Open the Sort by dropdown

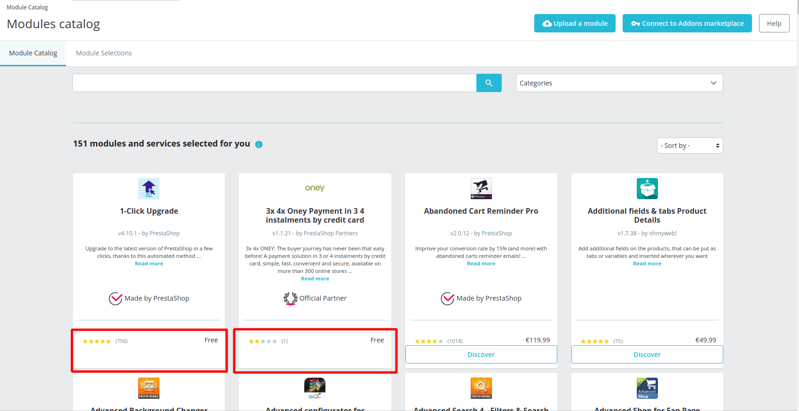tap(690, 146)
